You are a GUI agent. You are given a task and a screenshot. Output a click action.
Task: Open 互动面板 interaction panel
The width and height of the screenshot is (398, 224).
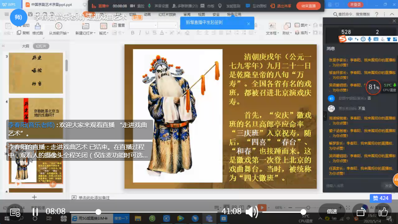[x=256, y=6]
